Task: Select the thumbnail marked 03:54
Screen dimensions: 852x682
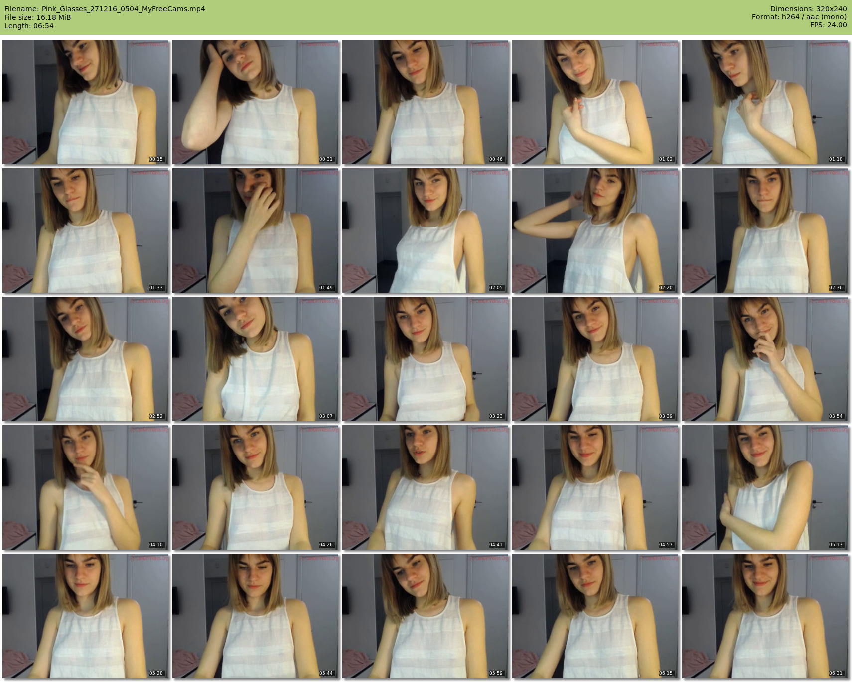Action: tap(765, 359)
